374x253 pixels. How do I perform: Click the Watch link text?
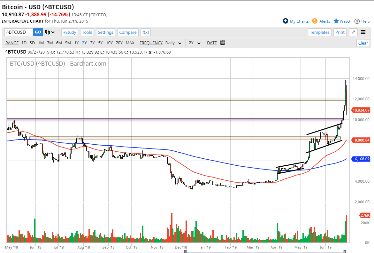tap(345, 21)
